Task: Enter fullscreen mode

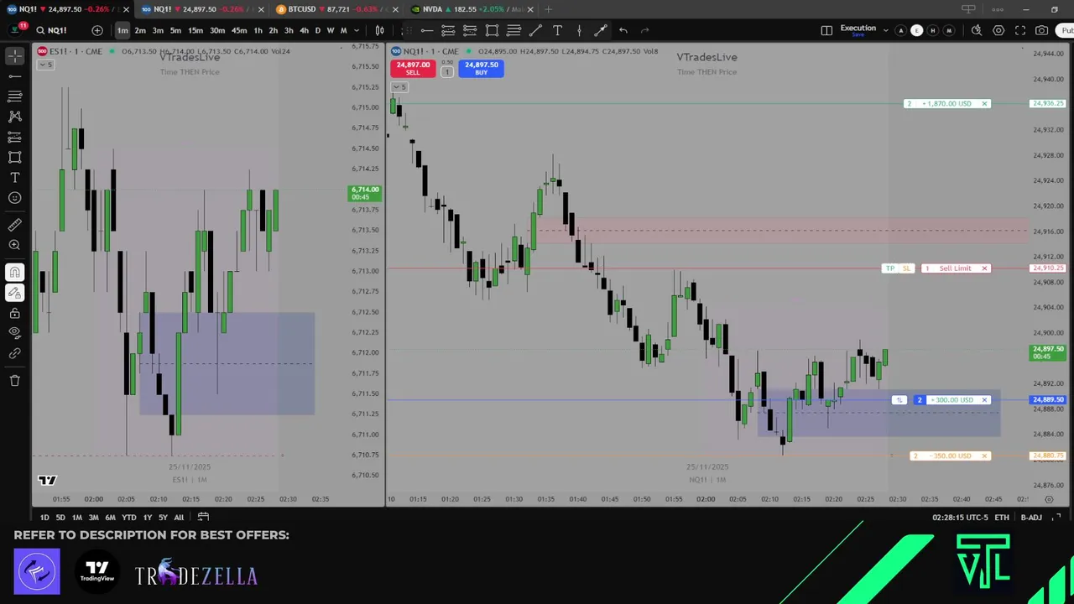Action: (x=1020, y=30)
